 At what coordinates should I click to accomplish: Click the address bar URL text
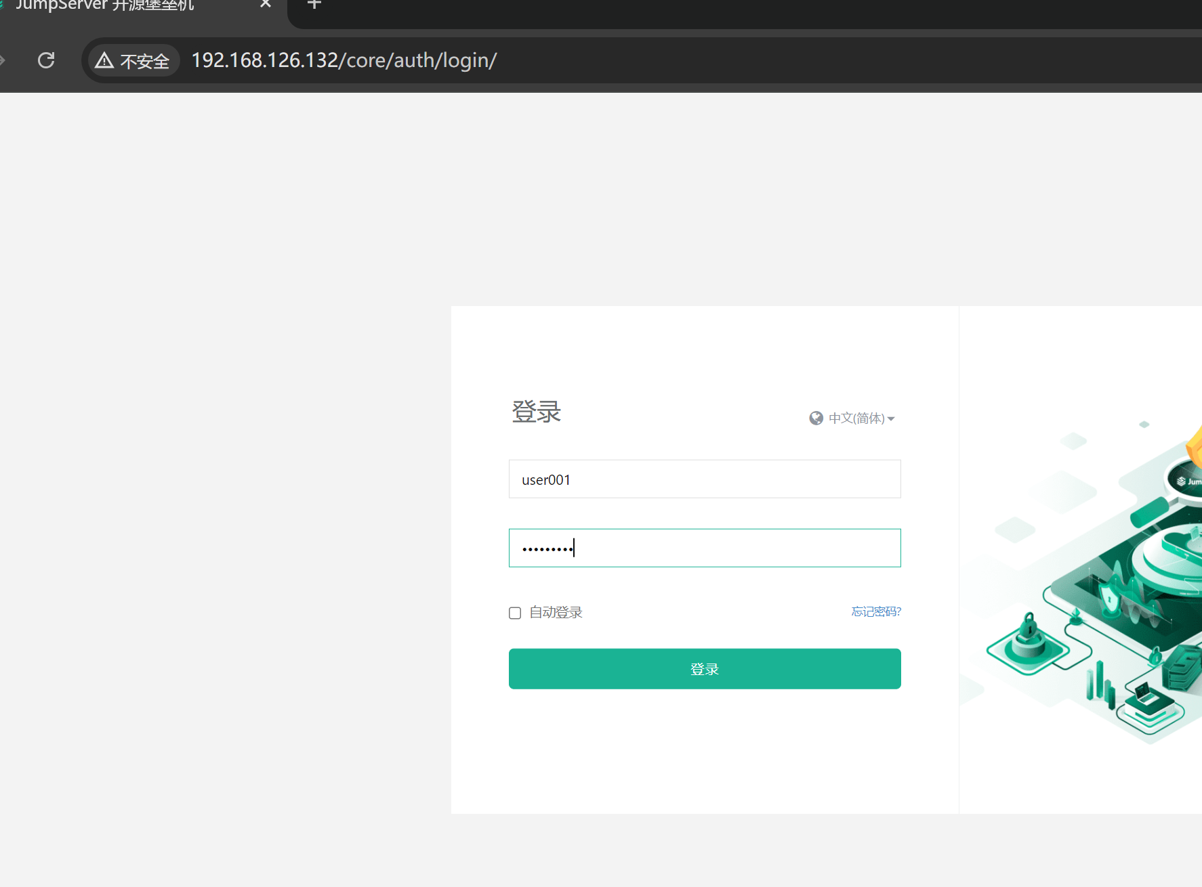click(x=344, y=61)
